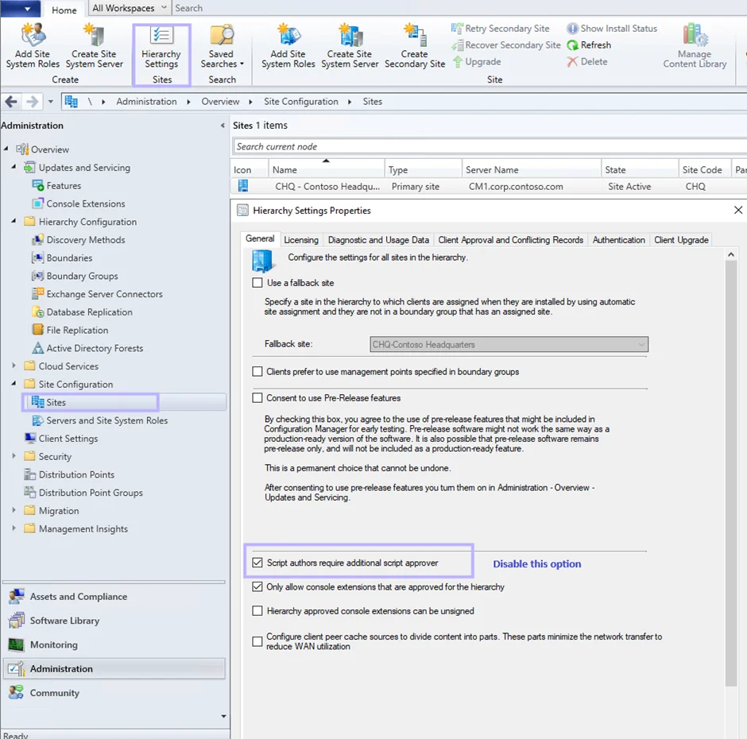Collapse the Hierarchy Configuration node

pyautogui.click(x=14, y=221)
